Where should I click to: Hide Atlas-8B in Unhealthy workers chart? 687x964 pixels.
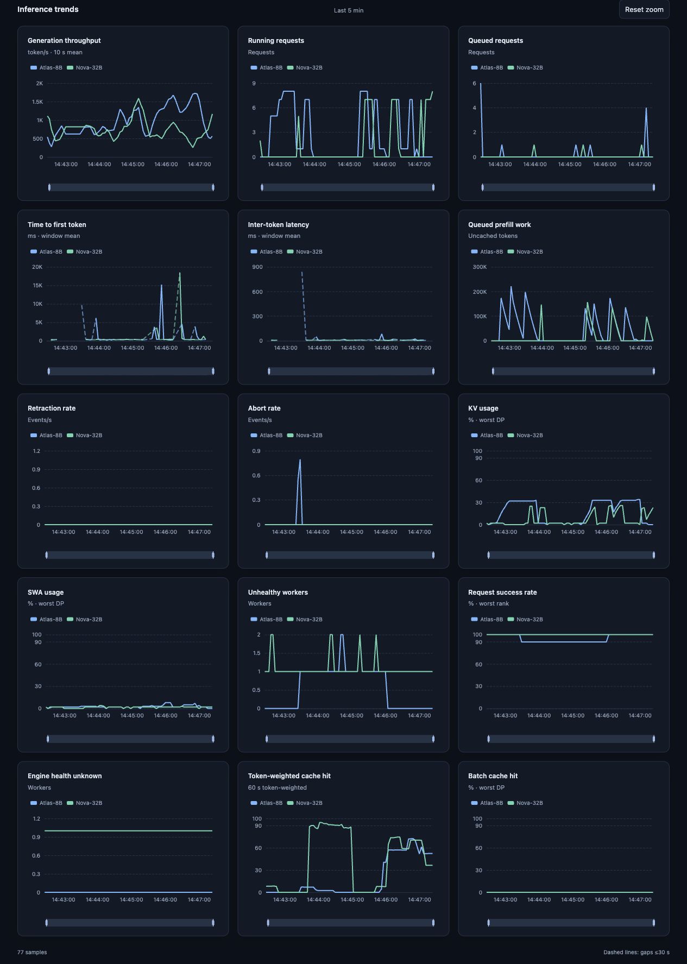[267, 620]
